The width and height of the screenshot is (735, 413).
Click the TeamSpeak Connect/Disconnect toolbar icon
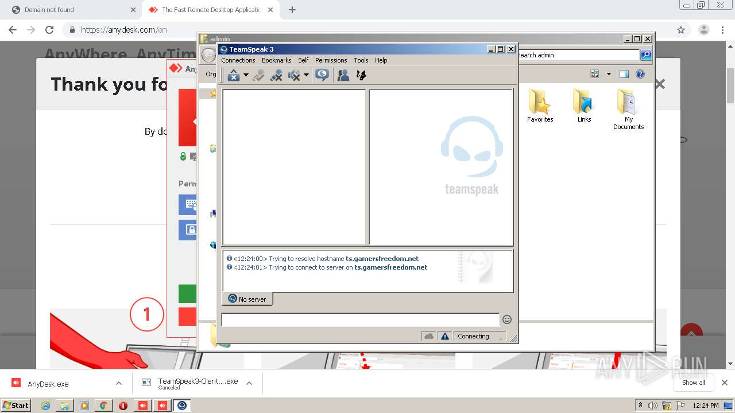[x=233, y=75]
